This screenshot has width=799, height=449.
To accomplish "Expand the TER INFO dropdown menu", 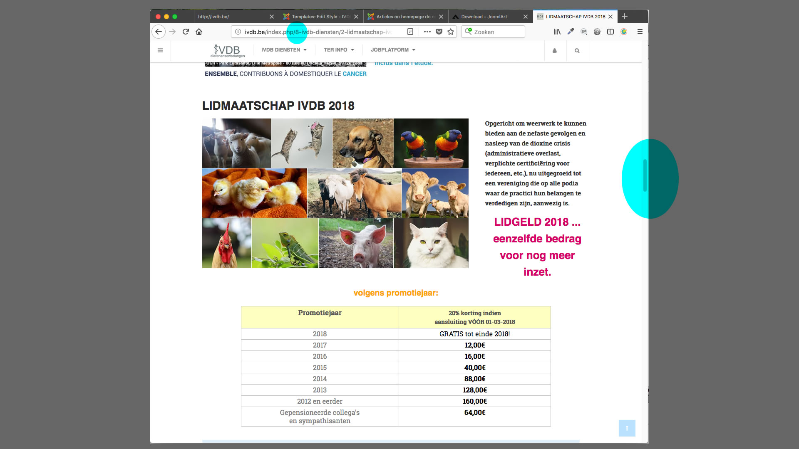I will (339, 50).
